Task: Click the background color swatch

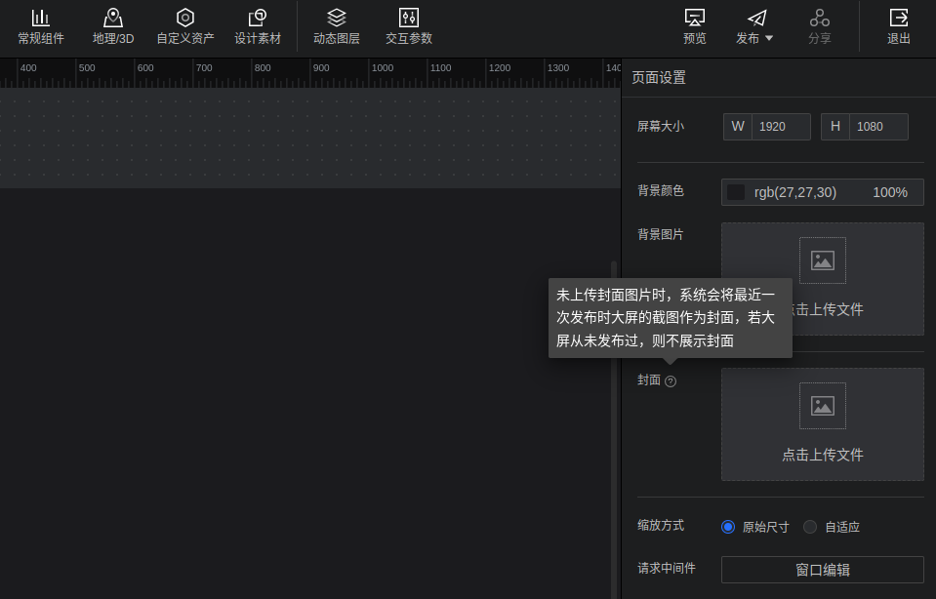Action: (736, 192)
